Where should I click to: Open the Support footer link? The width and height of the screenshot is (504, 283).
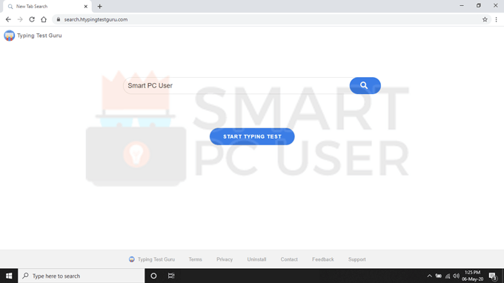[x=357, y=259]
